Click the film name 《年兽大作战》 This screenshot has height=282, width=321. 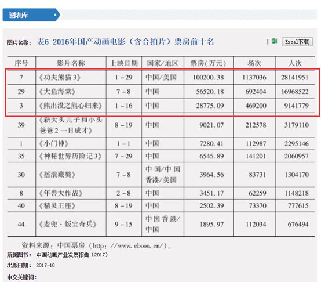[x=61, y=193]
